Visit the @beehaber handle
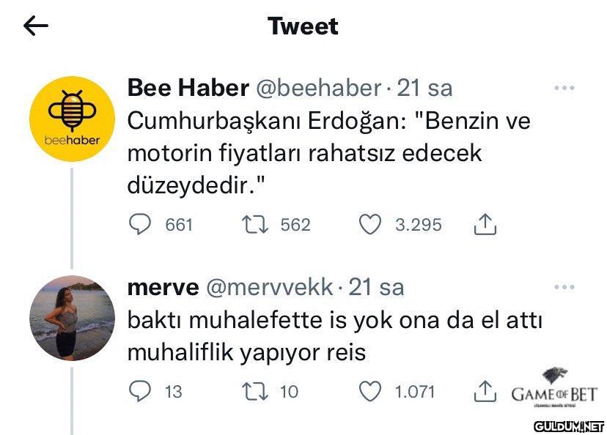The image size is (607, 435). click(317, 89)
